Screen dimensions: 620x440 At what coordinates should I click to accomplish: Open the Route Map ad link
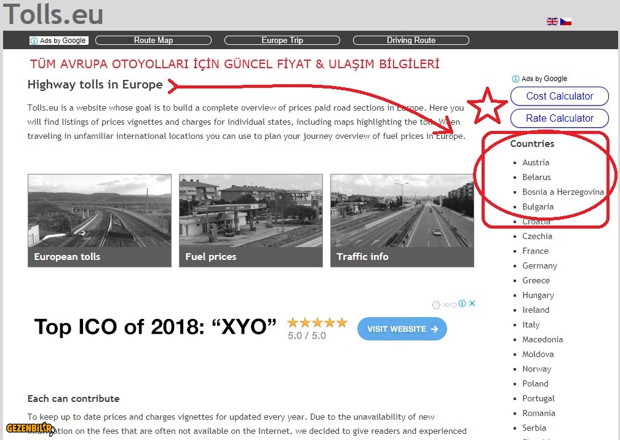(x=153, y=41)
